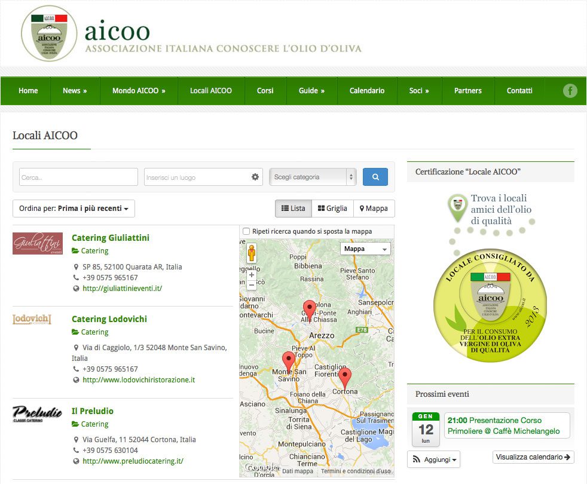Click the gear icon in location field
The image size is (587, 484).
tap(255, 177)
